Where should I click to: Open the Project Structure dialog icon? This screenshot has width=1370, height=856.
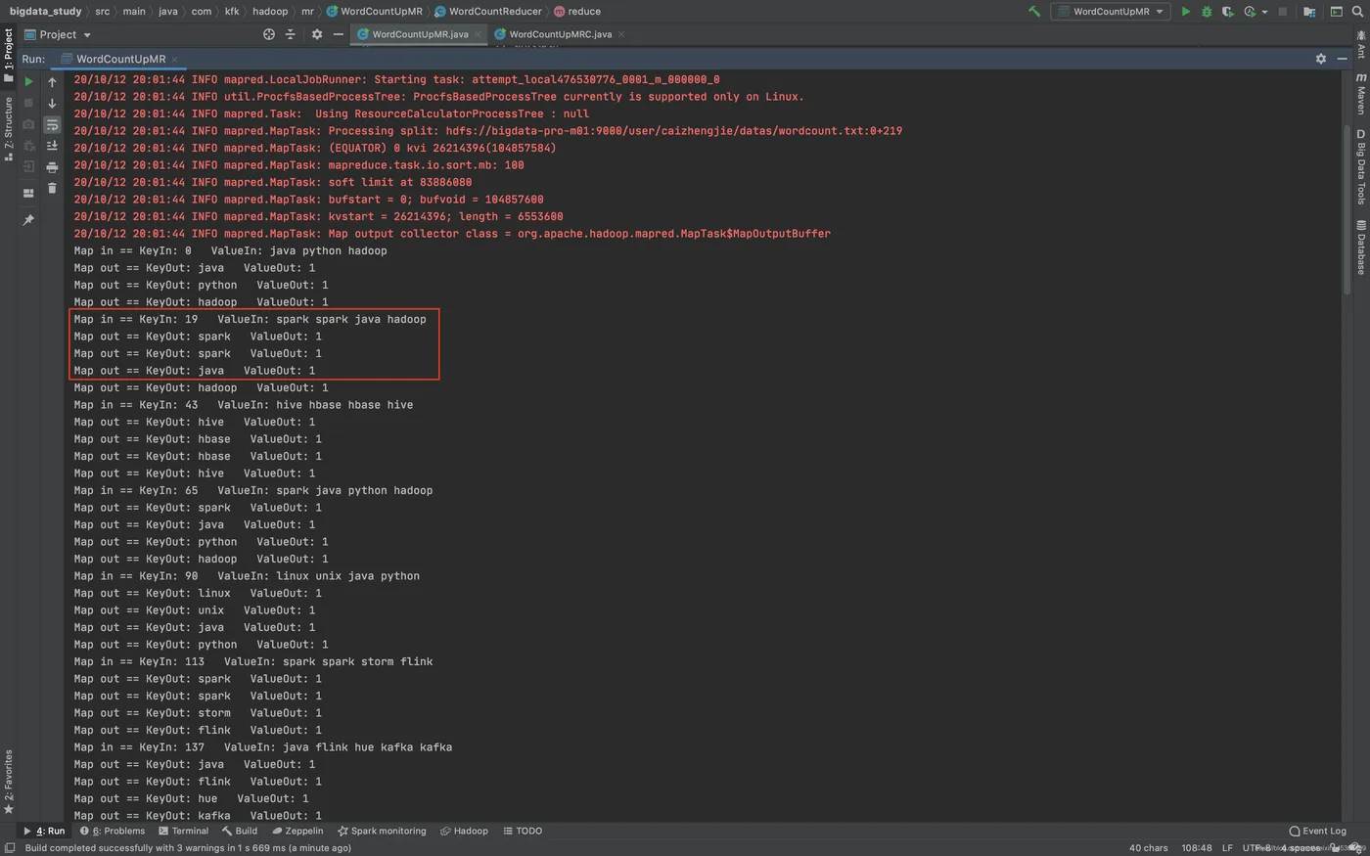[1309, 12]
